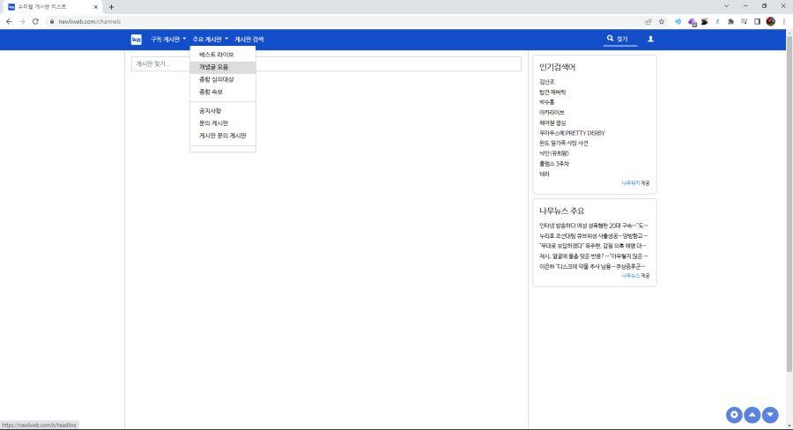Viewport: 793px width, 430px height.
Task: Open the Extensions puzzle-piece icon
Action: click(730, 22)
